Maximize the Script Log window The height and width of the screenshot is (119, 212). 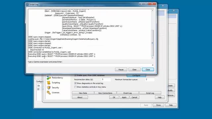[146, 4]
